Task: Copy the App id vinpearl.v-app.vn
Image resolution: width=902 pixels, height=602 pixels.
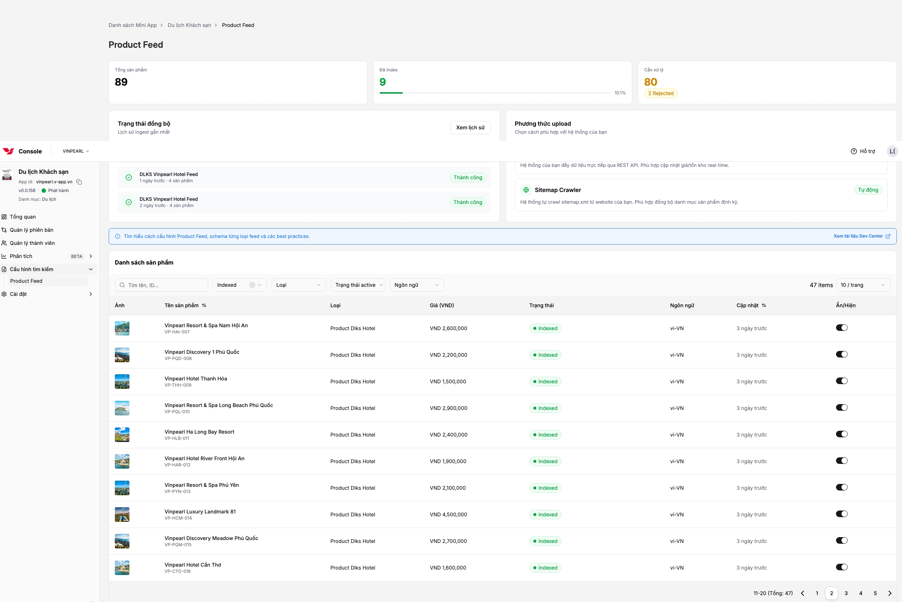Action: point(79,182)
